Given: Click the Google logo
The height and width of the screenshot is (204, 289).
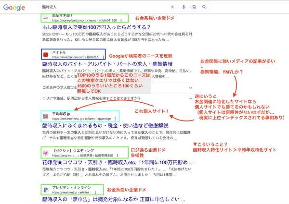Looking at the screenshot, I should [x=14, y=7].
